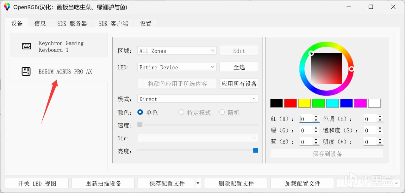Image resolution: width=405 pixels, height=193 pixels.
Task: Click 将颜色应用于所选内容 button
Action: click(177, 84)
